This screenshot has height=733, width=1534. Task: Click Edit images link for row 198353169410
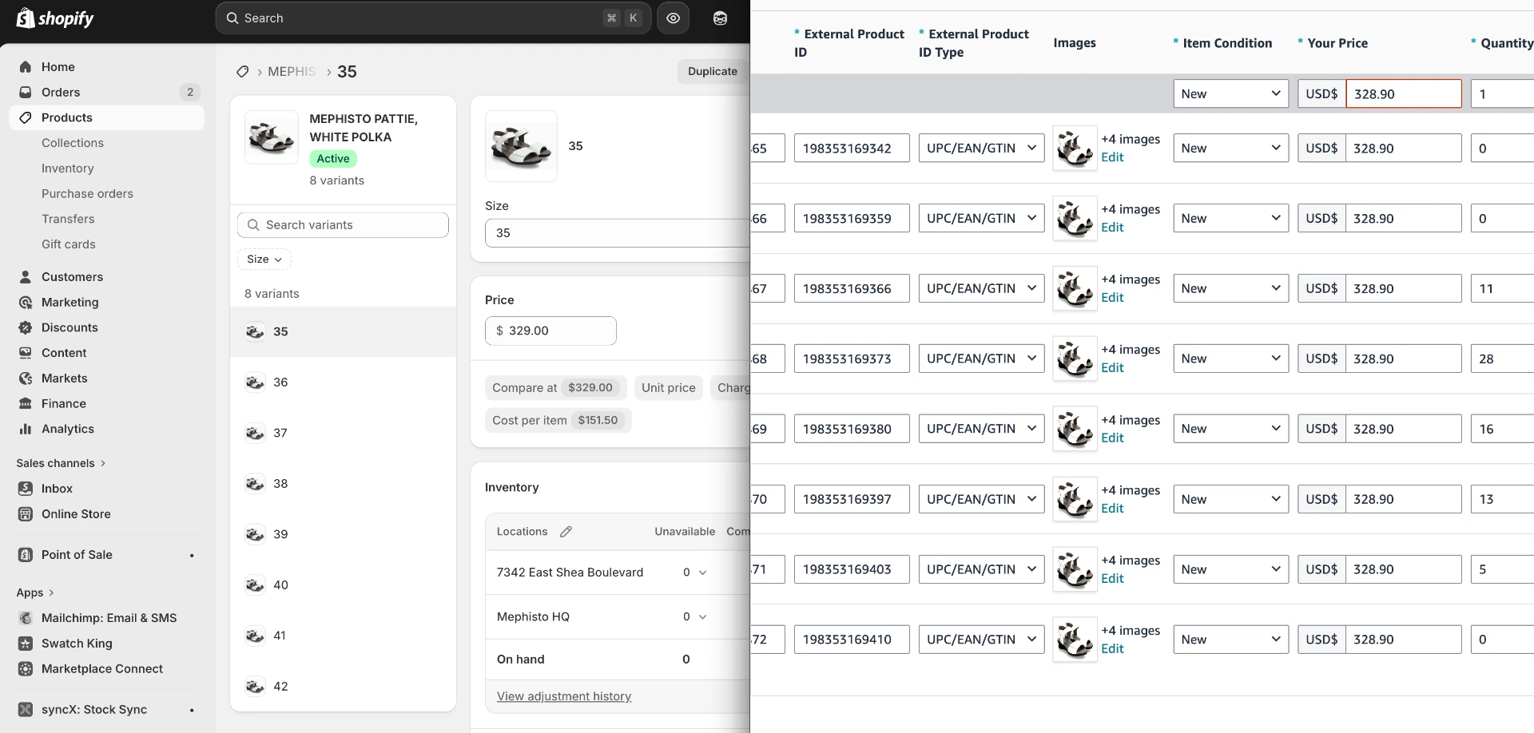tap(1112, 649)
